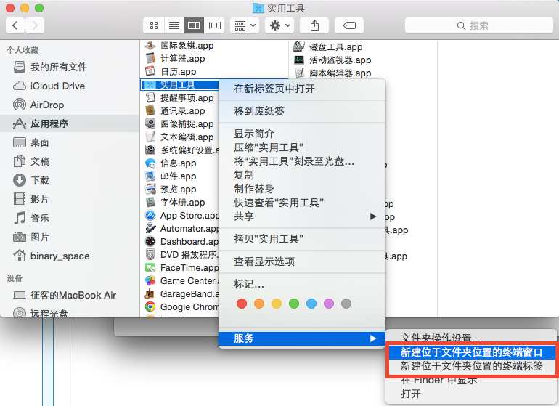
Task: Choose 移到废纸篓 from the context menu
Action: [x=302, y=111]
